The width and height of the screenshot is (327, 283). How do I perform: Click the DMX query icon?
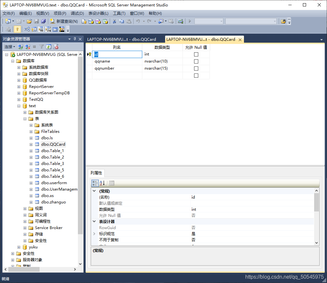coord(98,21)
